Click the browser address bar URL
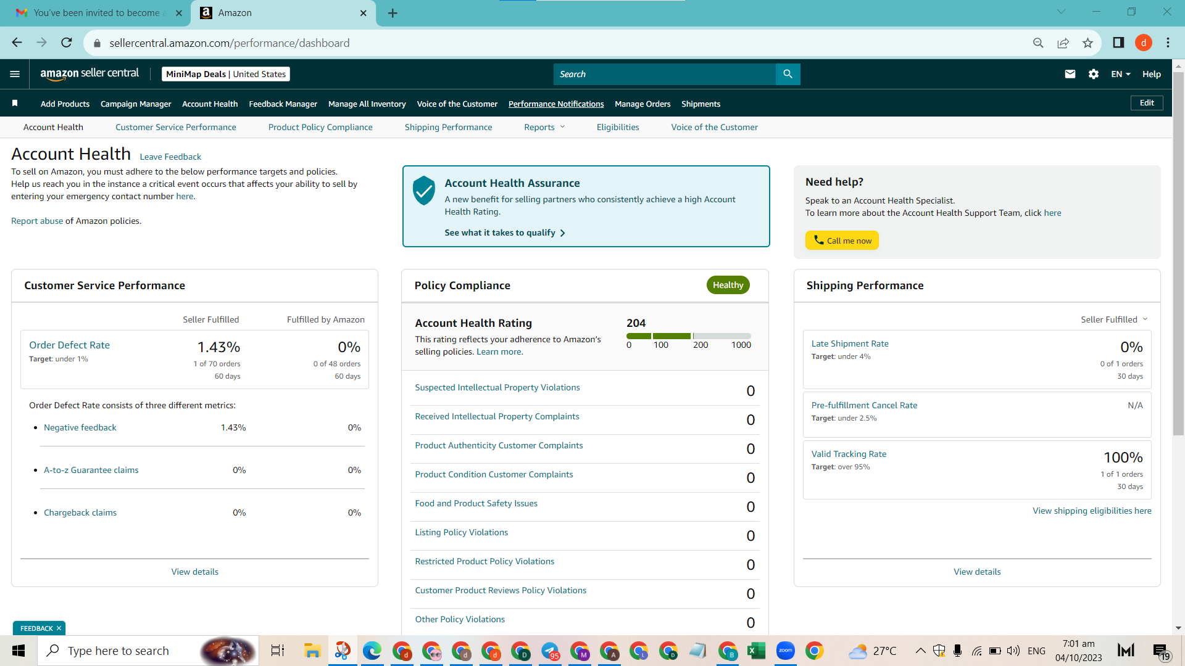 230,43
